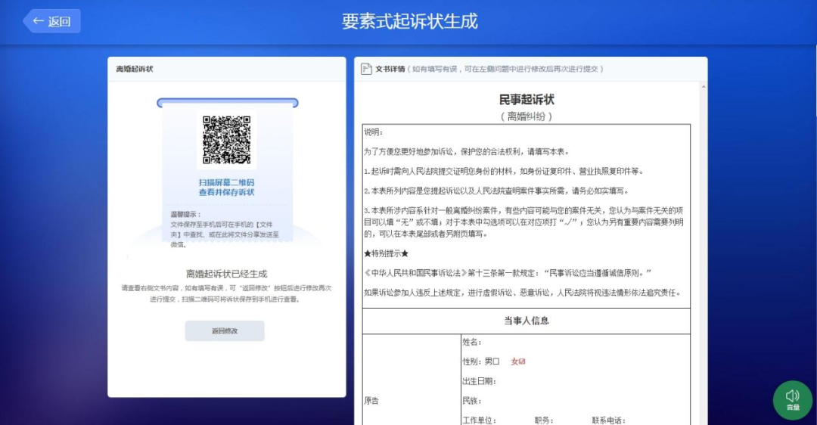This screenshot has width=817, height=425.
Task: Select the QR code image
Action: 227,140
